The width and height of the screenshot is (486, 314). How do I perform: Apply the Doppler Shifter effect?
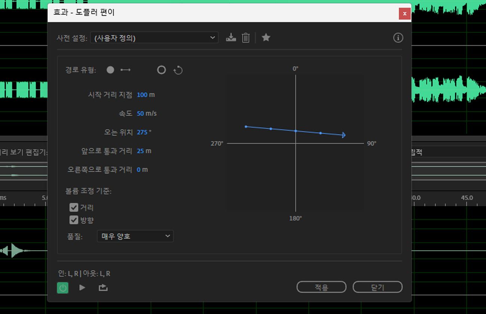coord(321,287)
